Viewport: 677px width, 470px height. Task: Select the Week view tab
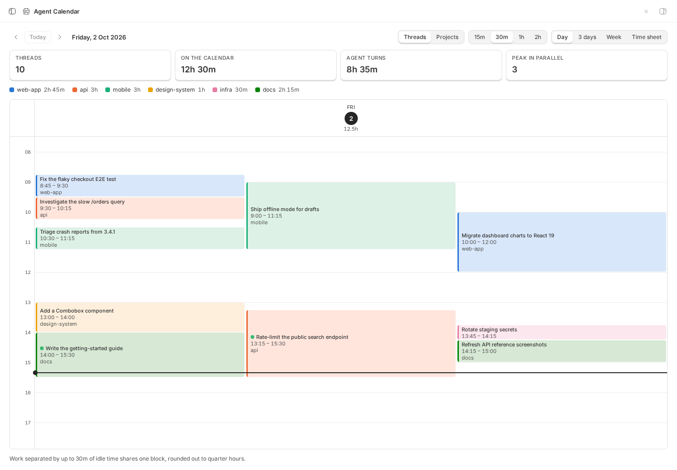pos(614,37)
